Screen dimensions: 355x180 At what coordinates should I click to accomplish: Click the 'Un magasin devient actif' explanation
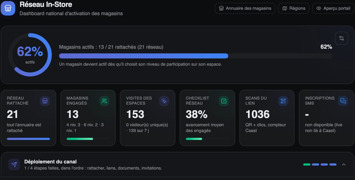point(140,64)
